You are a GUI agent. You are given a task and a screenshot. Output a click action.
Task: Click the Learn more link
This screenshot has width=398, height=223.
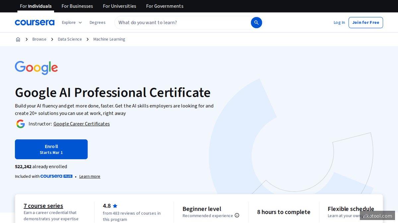point(90,176)
